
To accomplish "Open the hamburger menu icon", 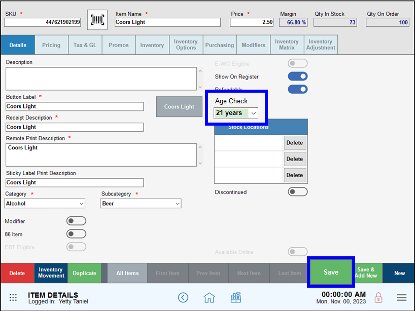I will (401, 297).
